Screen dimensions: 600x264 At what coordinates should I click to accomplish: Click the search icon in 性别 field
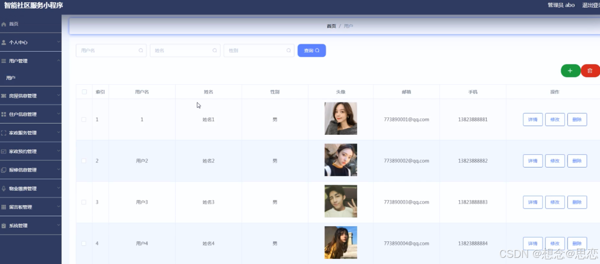289,50
